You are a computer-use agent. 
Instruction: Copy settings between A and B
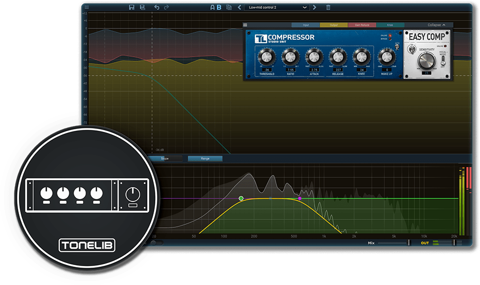pyautogui.click(x=229, y=7)
